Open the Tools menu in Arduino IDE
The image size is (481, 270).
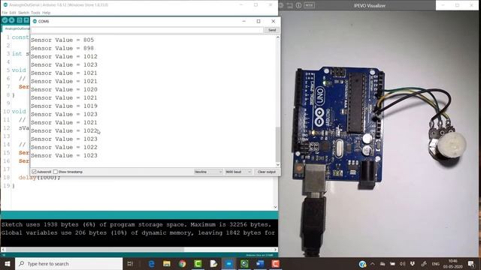[35, 13]
